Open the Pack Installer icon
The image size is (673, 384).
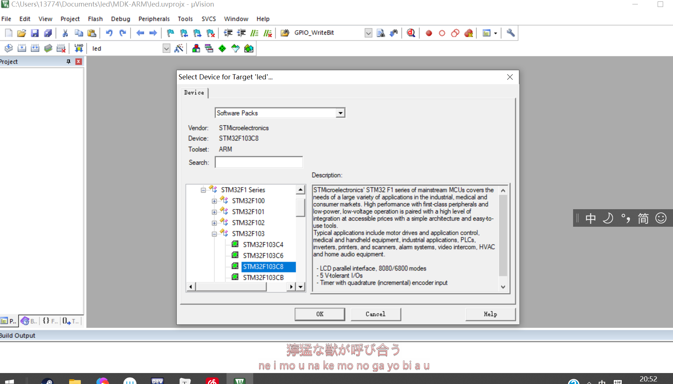[249, 48]
